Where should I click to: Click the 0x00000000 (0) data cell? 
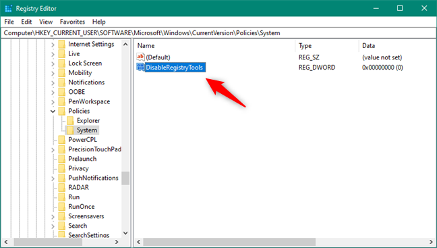coord(382,68)
